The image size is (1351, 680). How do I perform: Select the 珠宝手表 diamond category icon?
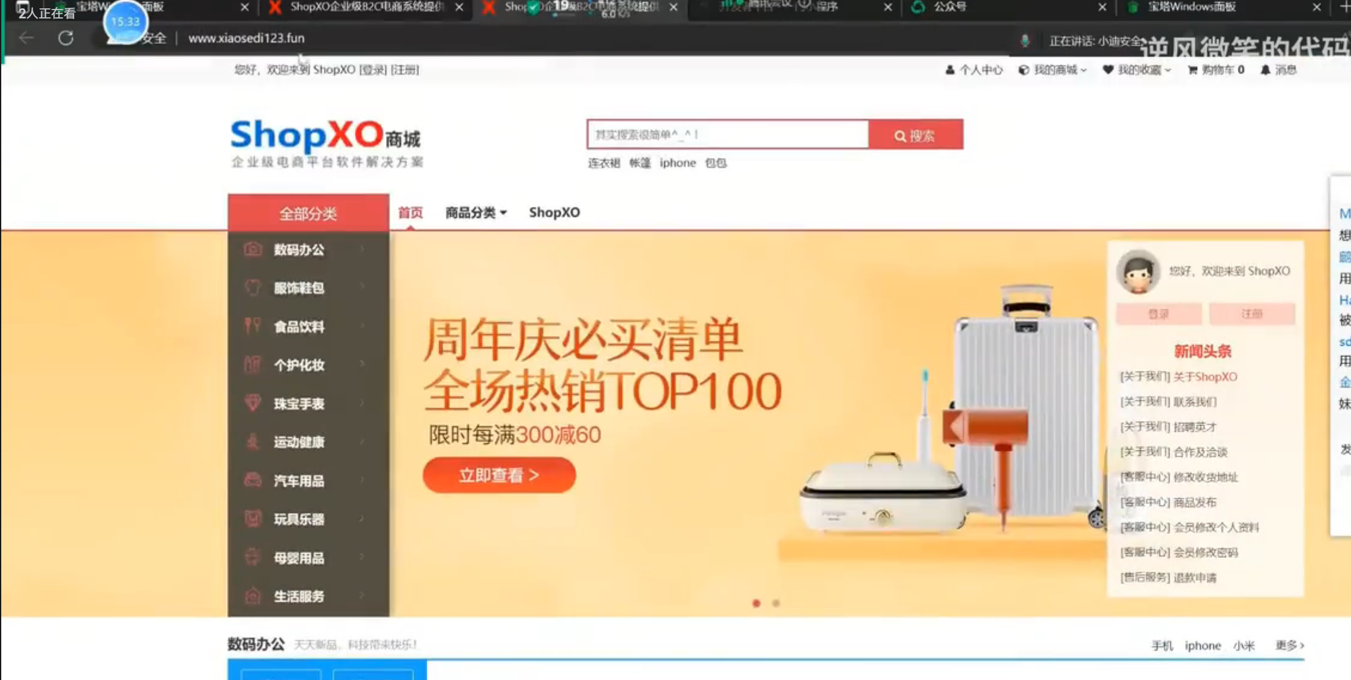click(253, 403)
